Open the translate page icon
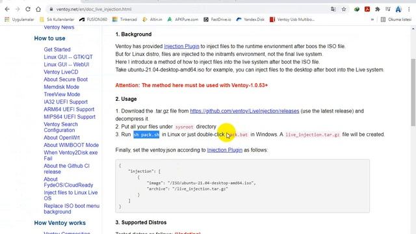The image size is (416, 234). click(333, 9)
